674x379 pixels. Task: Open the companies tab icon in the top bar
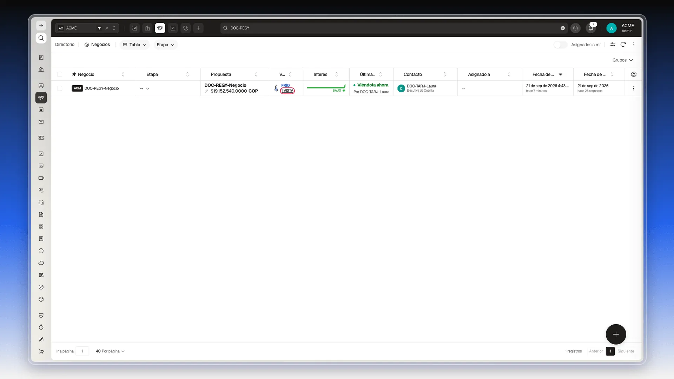coord(147,28)
